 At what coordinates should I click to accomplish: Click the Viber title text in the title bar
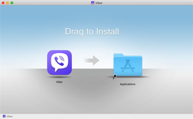pos(99,3)
